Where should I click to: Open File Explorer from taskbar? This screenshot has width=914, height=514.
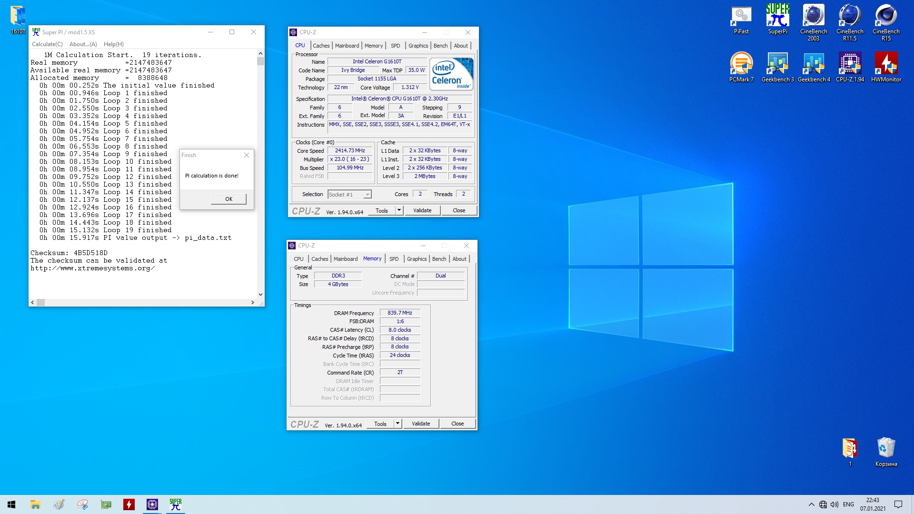(x=35, y=504)
